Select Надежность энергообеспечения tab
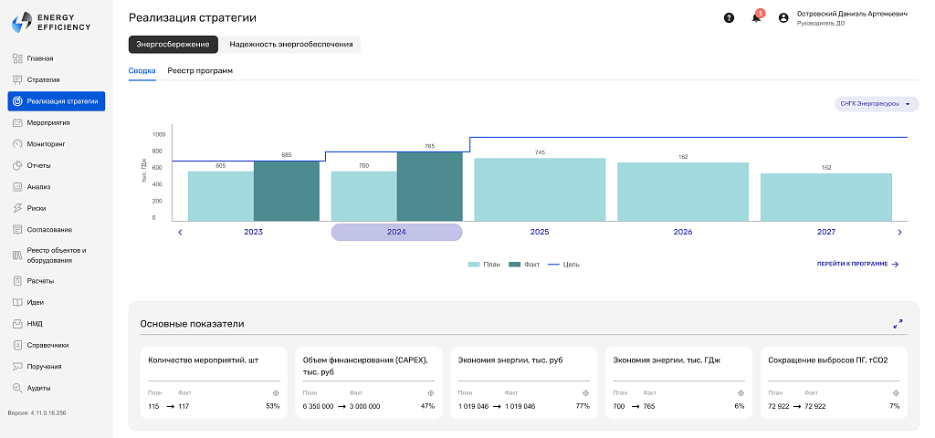This screenshot has width=935, height=438. (291, 45)
